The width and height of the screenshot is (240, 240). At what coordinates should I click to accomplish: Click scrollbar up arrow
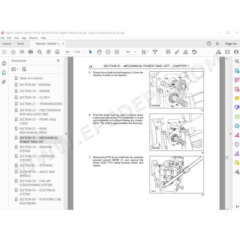tap(227, 59)
